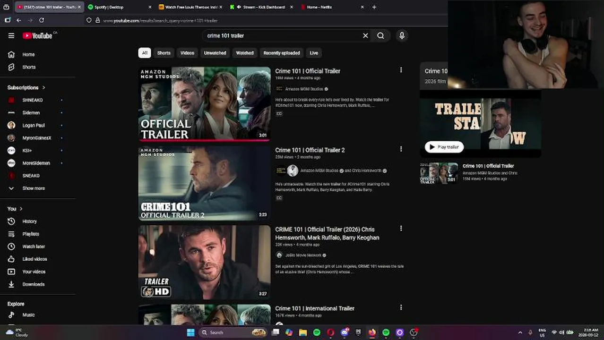Select the Unwatched filter chip
604x340 pixels.
click(x=215, y=53)
